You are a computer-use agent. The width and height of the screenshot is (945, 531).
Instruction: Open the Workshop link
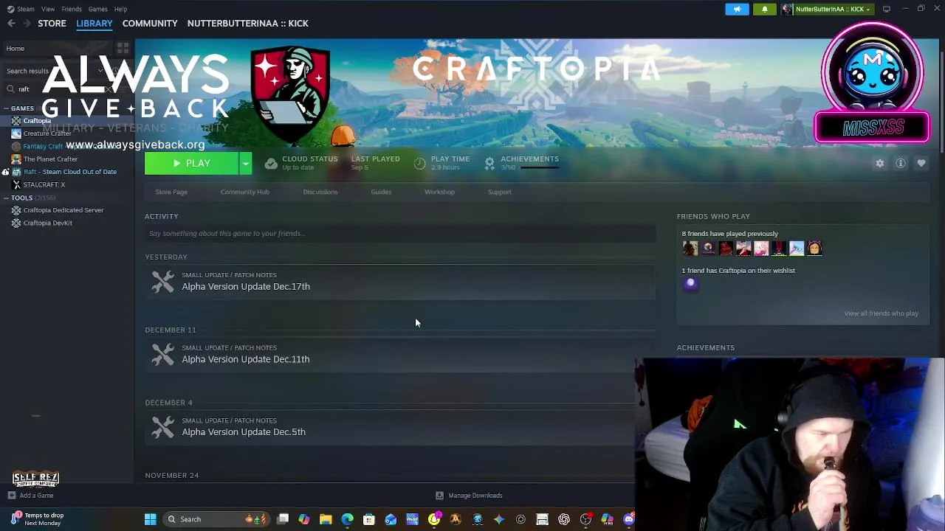[439, 192]
